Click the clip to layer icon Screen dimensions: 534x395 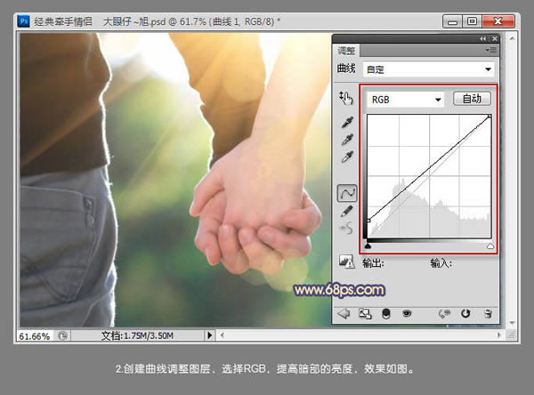[x=386, y=314]
